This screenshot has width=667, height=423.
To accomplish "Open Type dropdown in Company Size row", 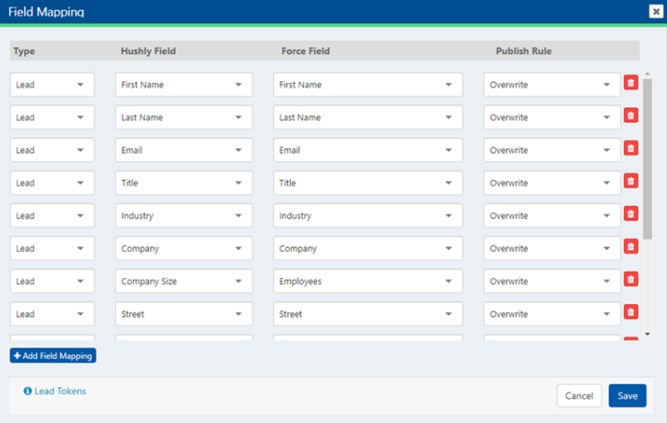I will pyautogui.click(x=52, y=281).
